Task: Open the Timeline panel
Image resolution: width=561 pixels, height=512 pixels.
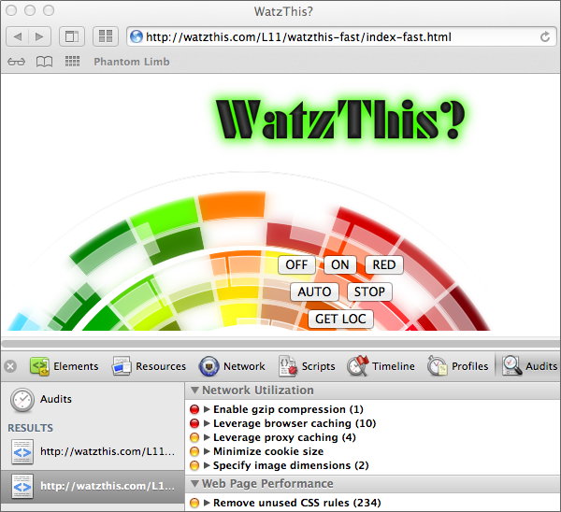Action: pos(381,366)
